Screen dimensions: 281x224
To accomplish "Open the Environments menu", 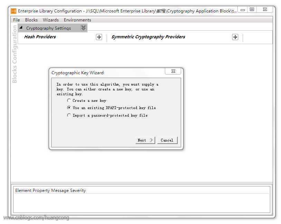I will tap(77, 20).
